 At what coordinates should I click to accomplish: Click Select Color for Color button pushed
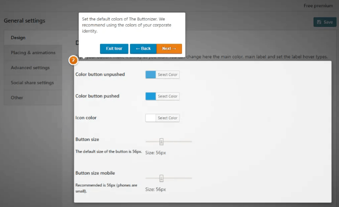point(167,96)
